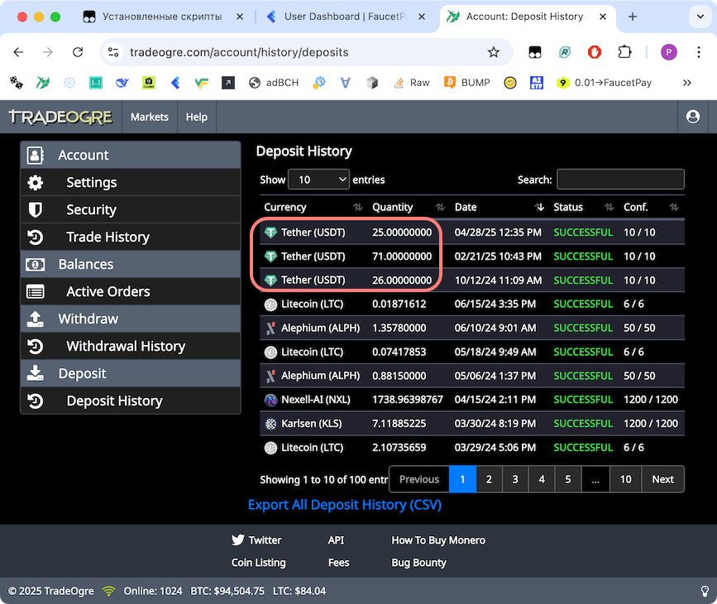Click the Deposit History clock icon

point(36,400)
